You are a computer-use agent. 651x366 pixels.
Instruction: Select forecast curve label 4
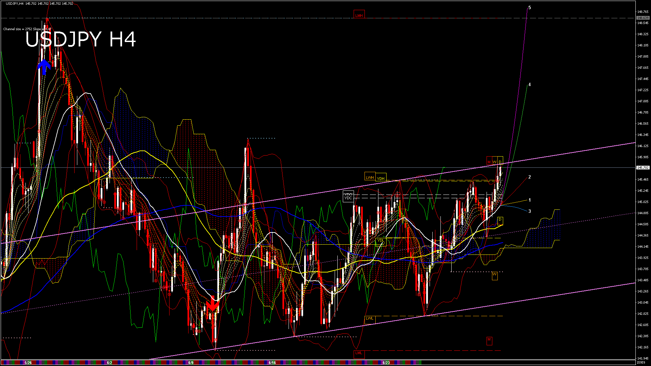click(530, 85)
